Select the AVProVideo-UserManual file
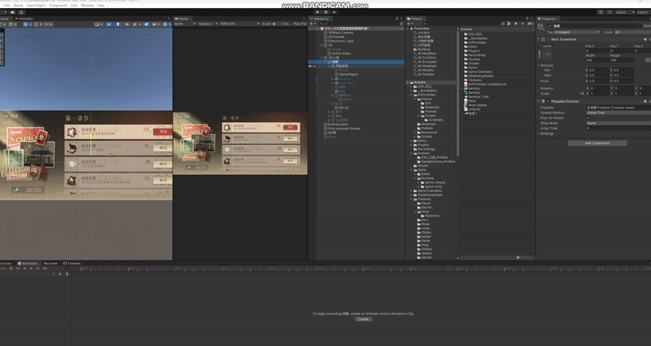The width and height of the screenshot is (651, 346). tap(487, 84)
